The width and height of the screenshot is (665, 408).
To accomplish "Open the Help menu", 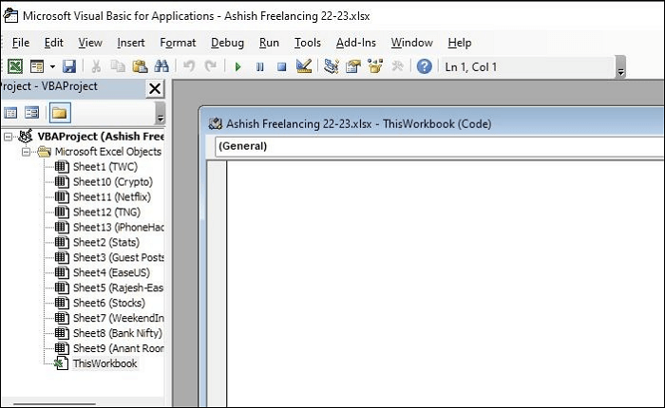I will (x=460, y=43).
